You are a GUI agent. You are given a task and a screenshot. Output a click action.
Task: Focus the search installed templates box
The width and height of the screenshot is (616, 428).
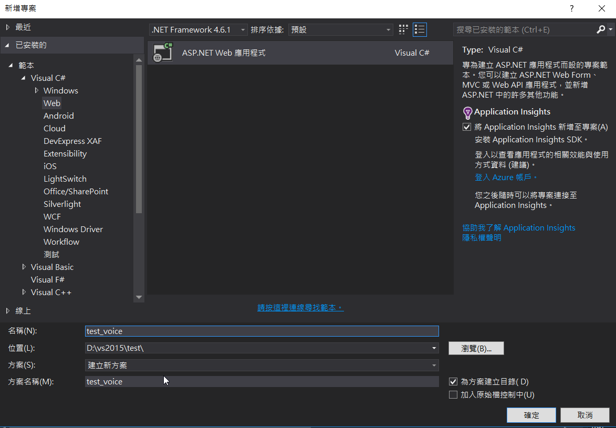525,29
